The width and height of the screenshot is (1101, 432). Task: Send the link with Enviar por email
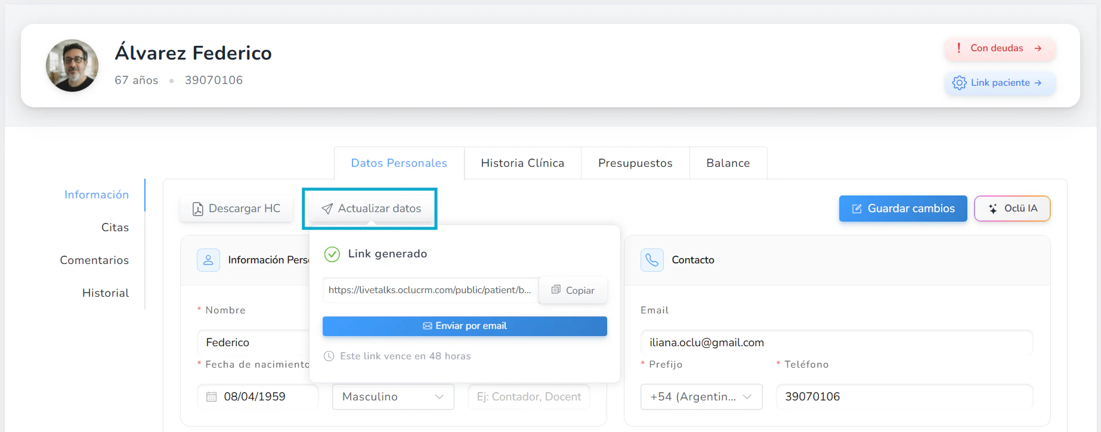click(x=465, y=326)
